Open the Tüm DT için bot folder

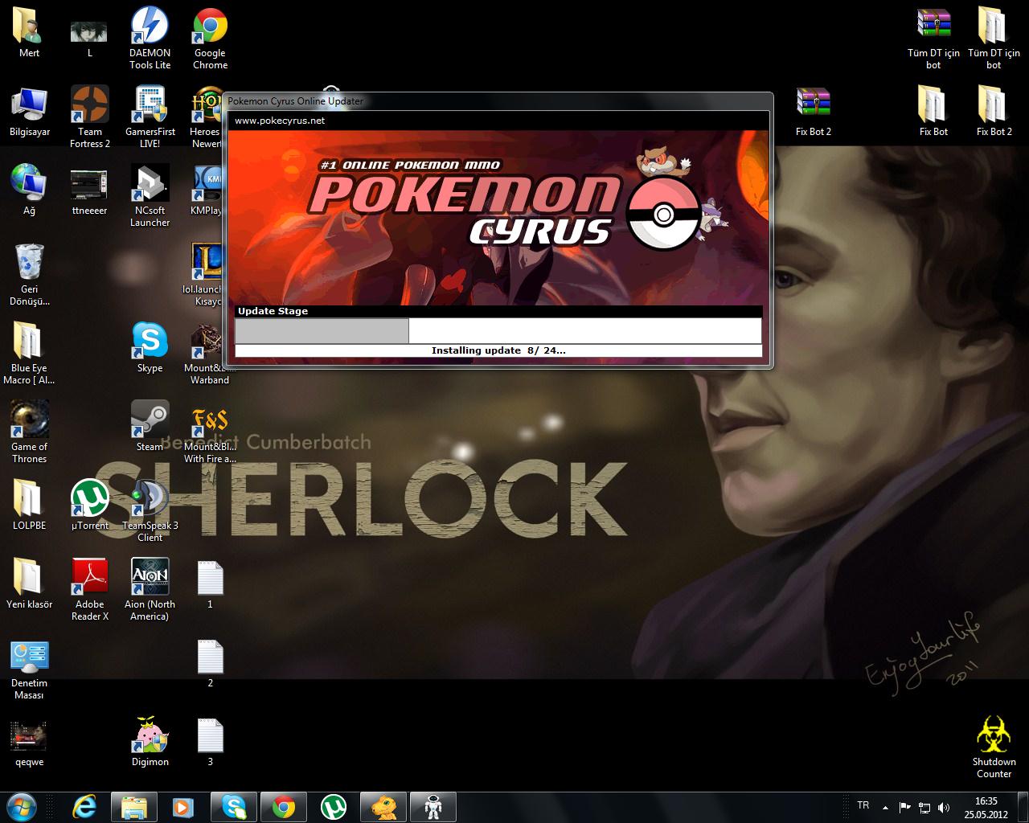[994, 39]
